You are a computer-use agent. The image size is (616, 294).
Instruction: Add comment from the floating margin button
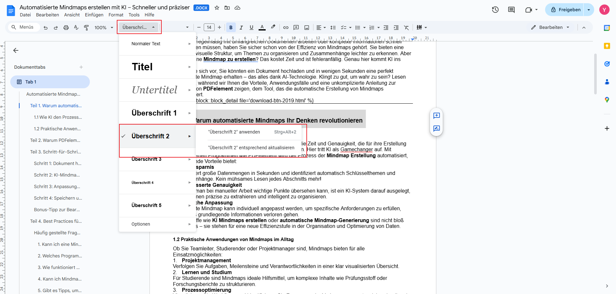tap(437, 116)
